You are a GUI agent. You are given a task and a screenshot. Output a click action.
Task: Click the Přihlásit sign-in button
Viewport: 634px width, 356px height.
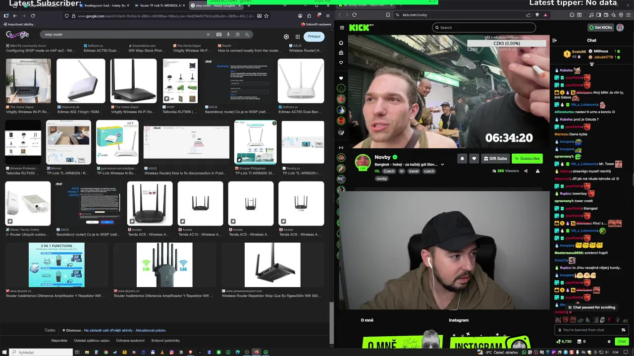click(314, 37)
